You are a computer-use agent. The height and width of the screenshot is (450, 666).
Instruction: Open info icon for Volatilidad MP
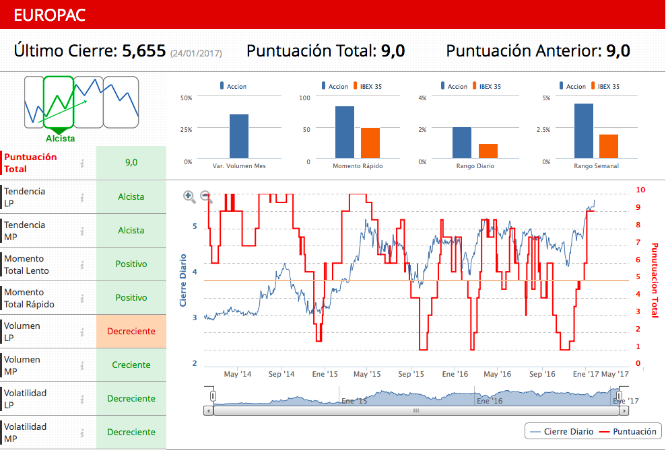tap(82, 433)
